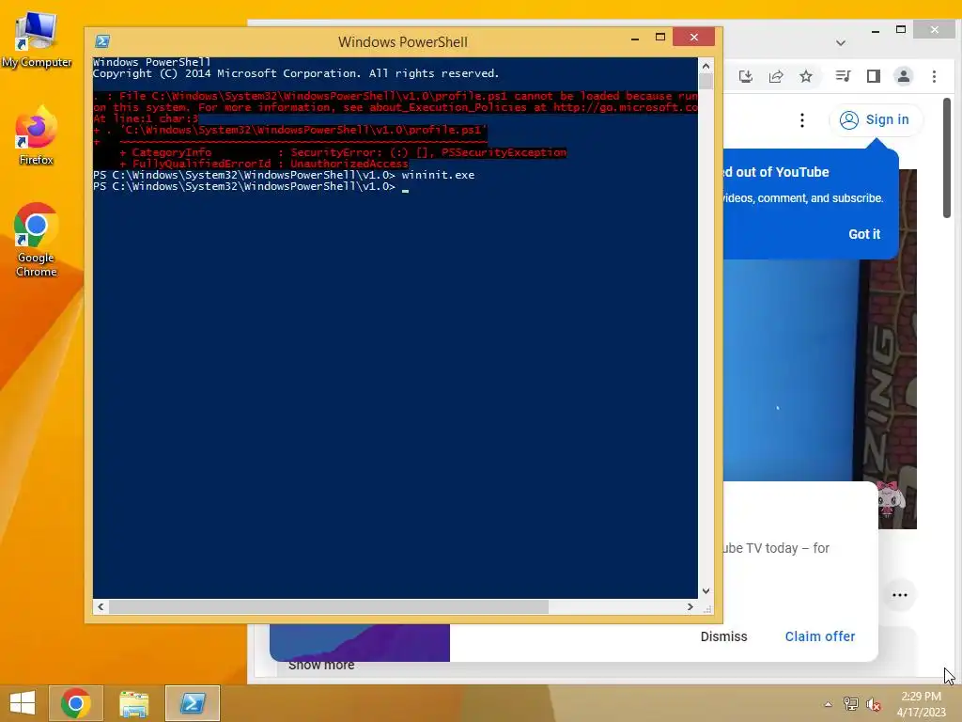The height and width of the screenshot is (722, 962).
Task: Open Chrome's three-dot menu
Action: pyautogui.click(x=935, y=76)
